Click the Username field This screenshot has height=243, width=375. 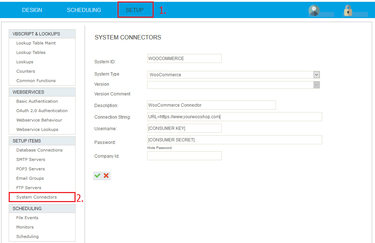(184, 128)
